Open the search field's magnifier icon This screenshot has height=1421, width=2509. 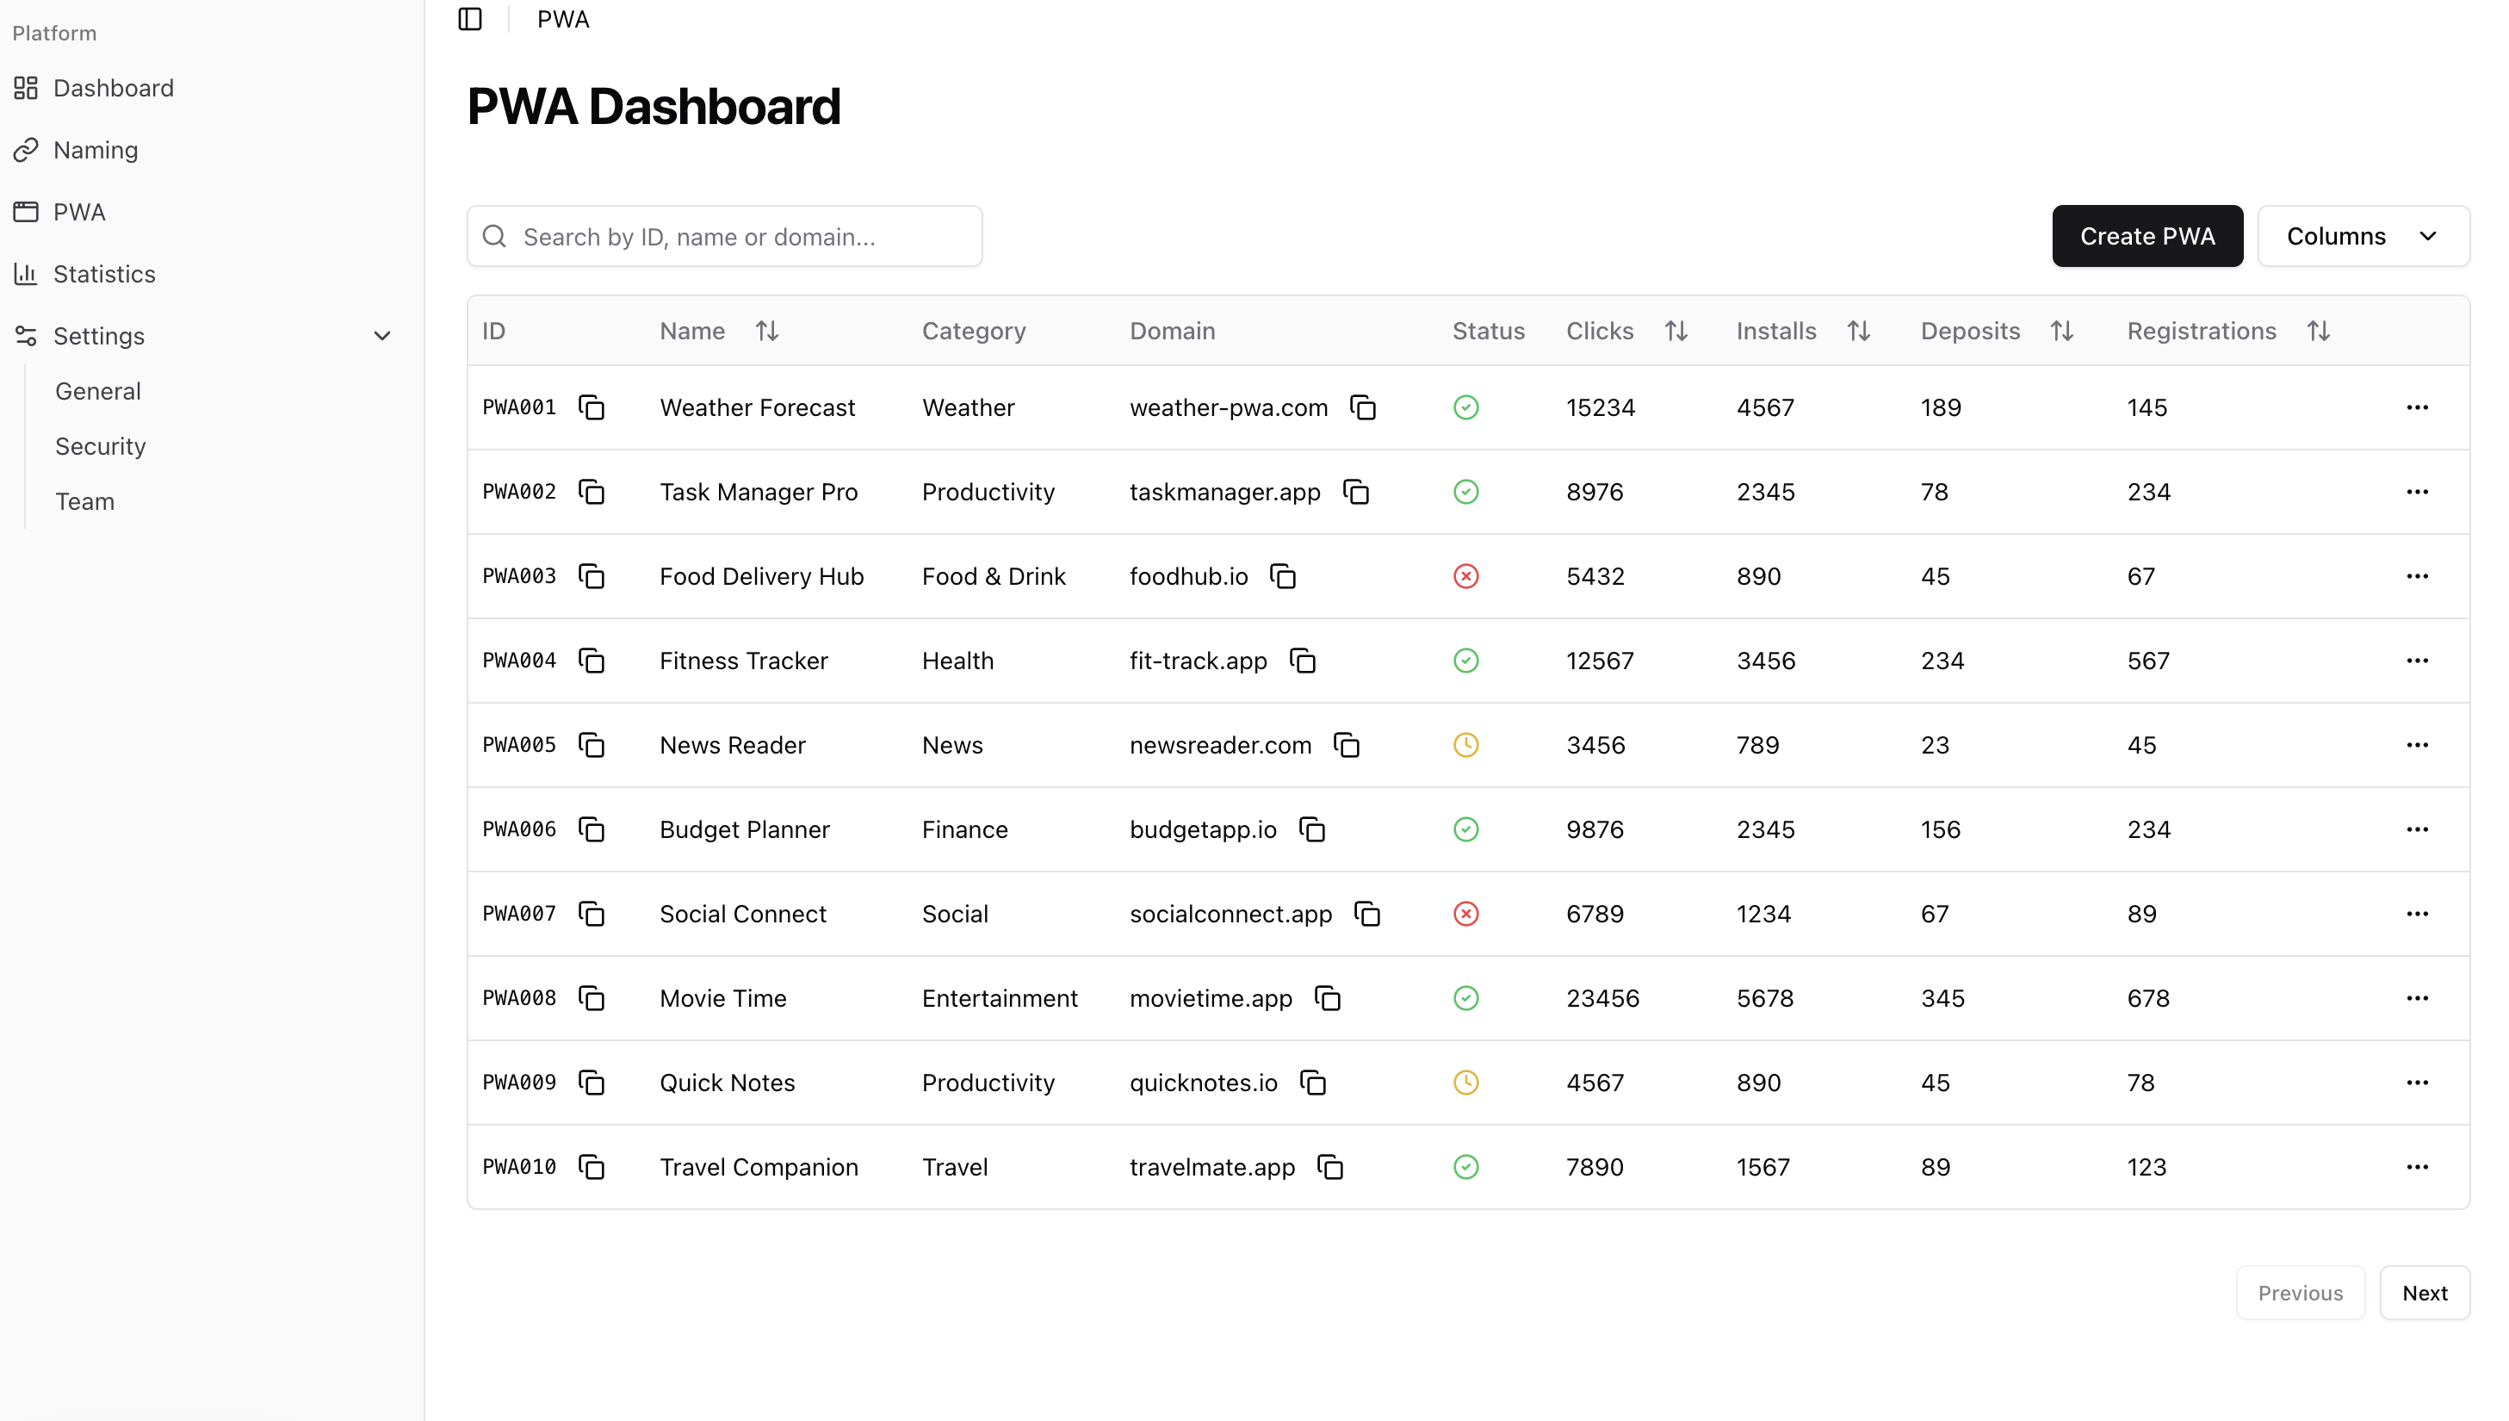coord(494,236)
